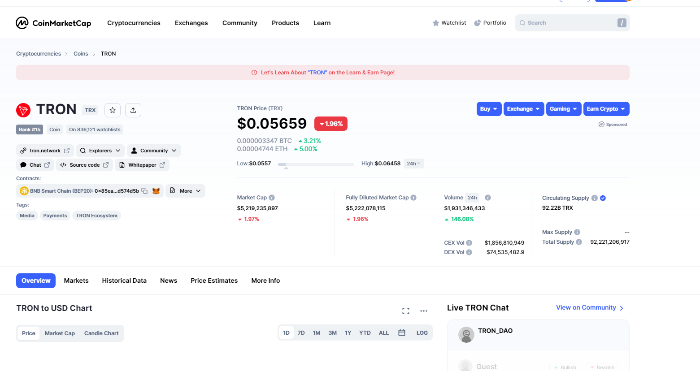Switch to the Markets tab
The height and width of the screenshot is (371, 700).
pos(76,280)
